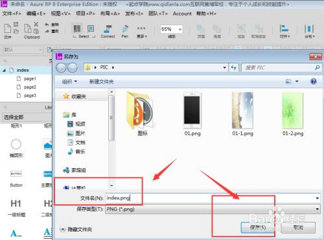Open the Account menu
This screenshot has width=324, height=240.
tap(182, 14)
